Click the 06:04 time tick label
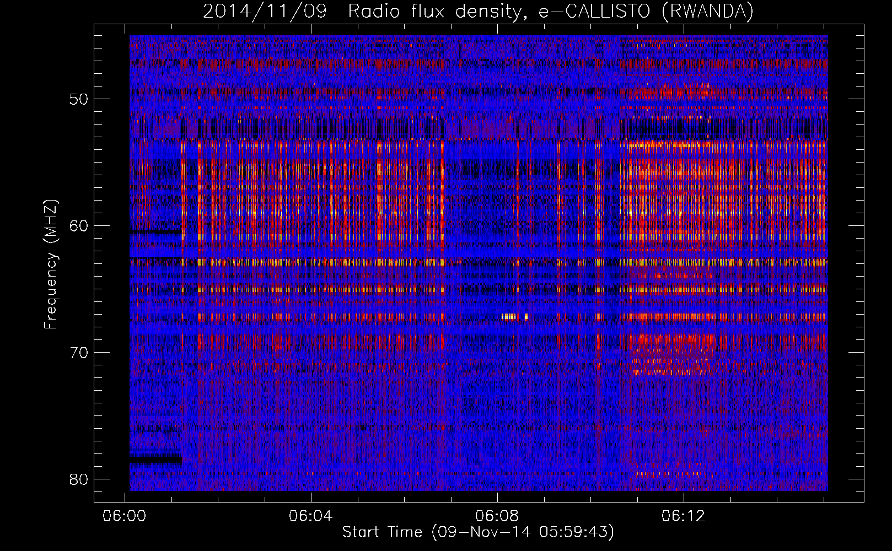The height and width of the screenshot is (551, 892). (x=311, y=516)
